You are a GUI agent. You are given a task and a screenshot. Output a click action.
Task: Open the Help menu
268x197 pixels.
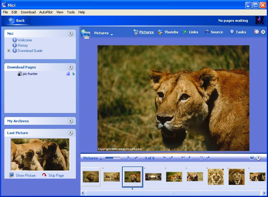(x=82, y=12)
